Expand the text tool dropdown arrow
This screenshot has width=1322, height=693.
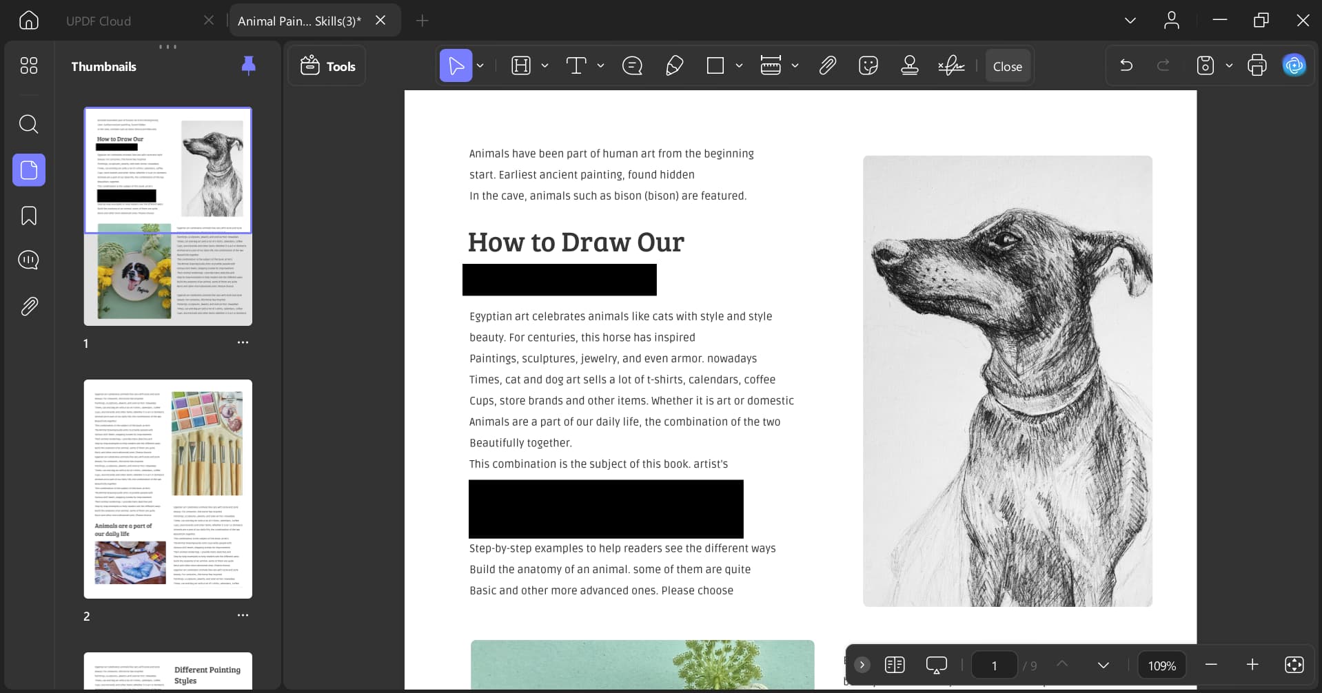[x=600, y=66]
